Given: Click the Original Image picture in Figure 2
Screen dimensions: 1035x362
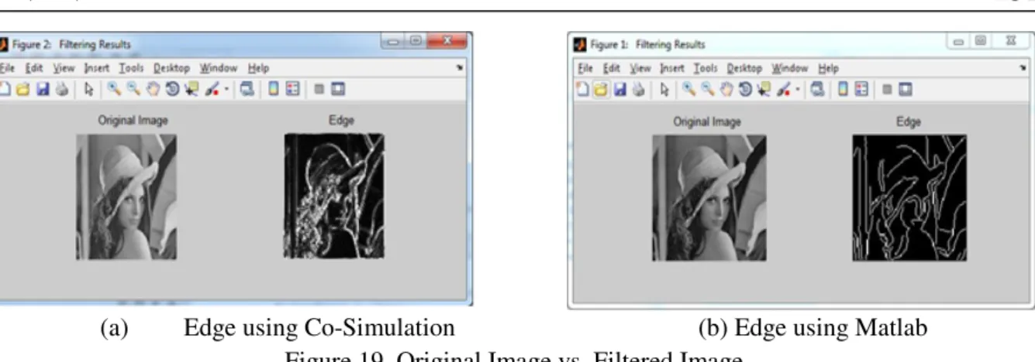Looking at the screenshot, I should pyautogui.click(x=126, y=196).
